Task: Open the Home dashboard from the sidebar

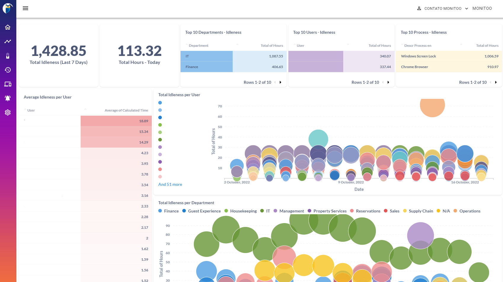Action: pyautogui.click(x=8, y=27)
